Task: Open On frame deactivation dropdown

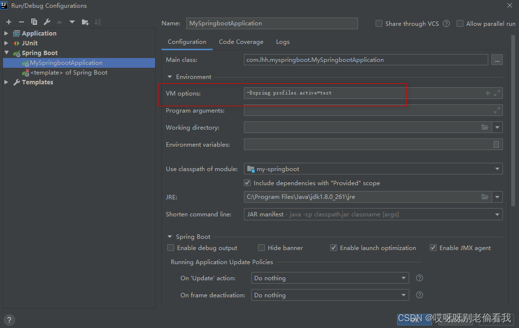Action: 403,295
